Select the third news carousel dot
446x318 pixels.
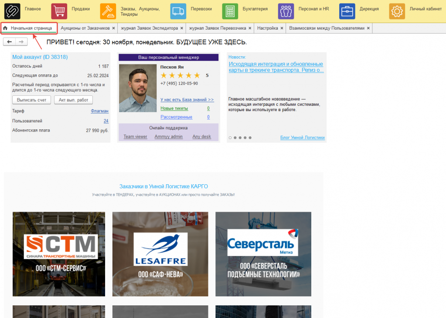click(240, 138)
